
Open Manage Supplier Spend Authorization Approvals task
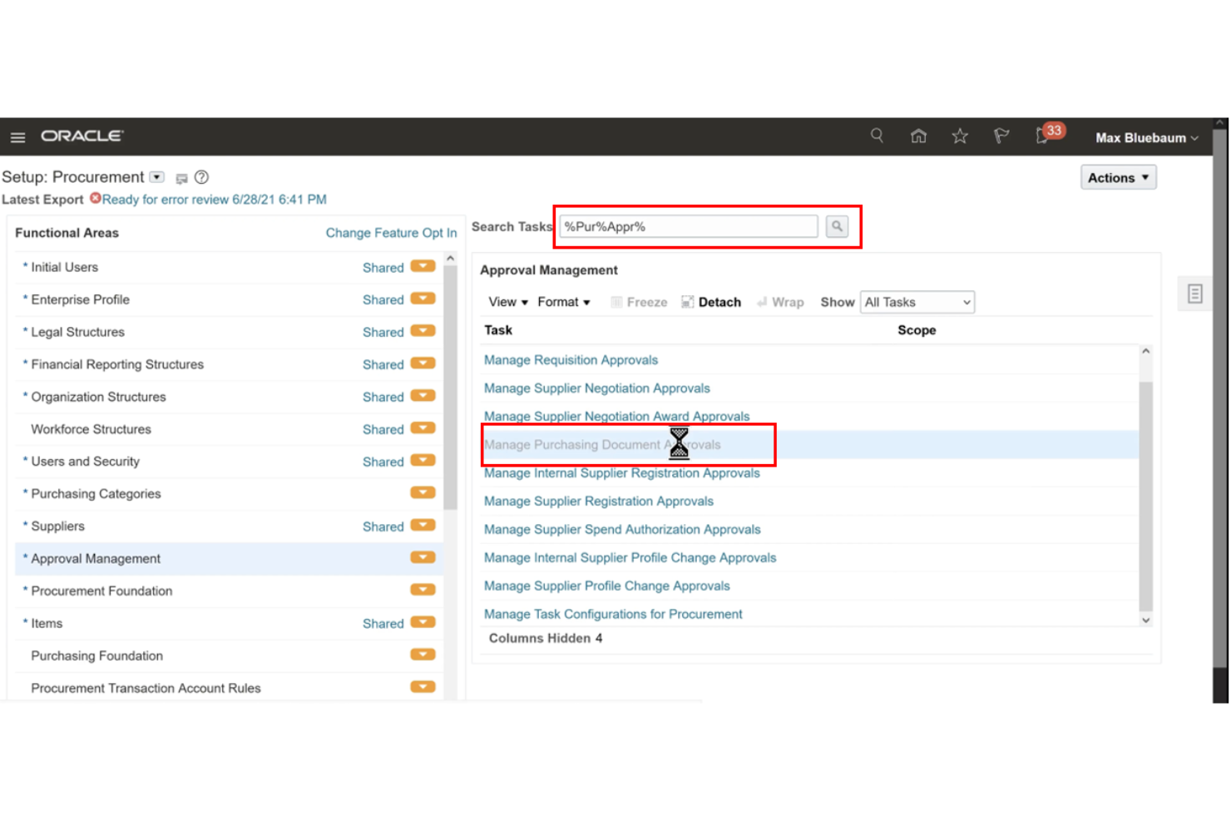622,530
